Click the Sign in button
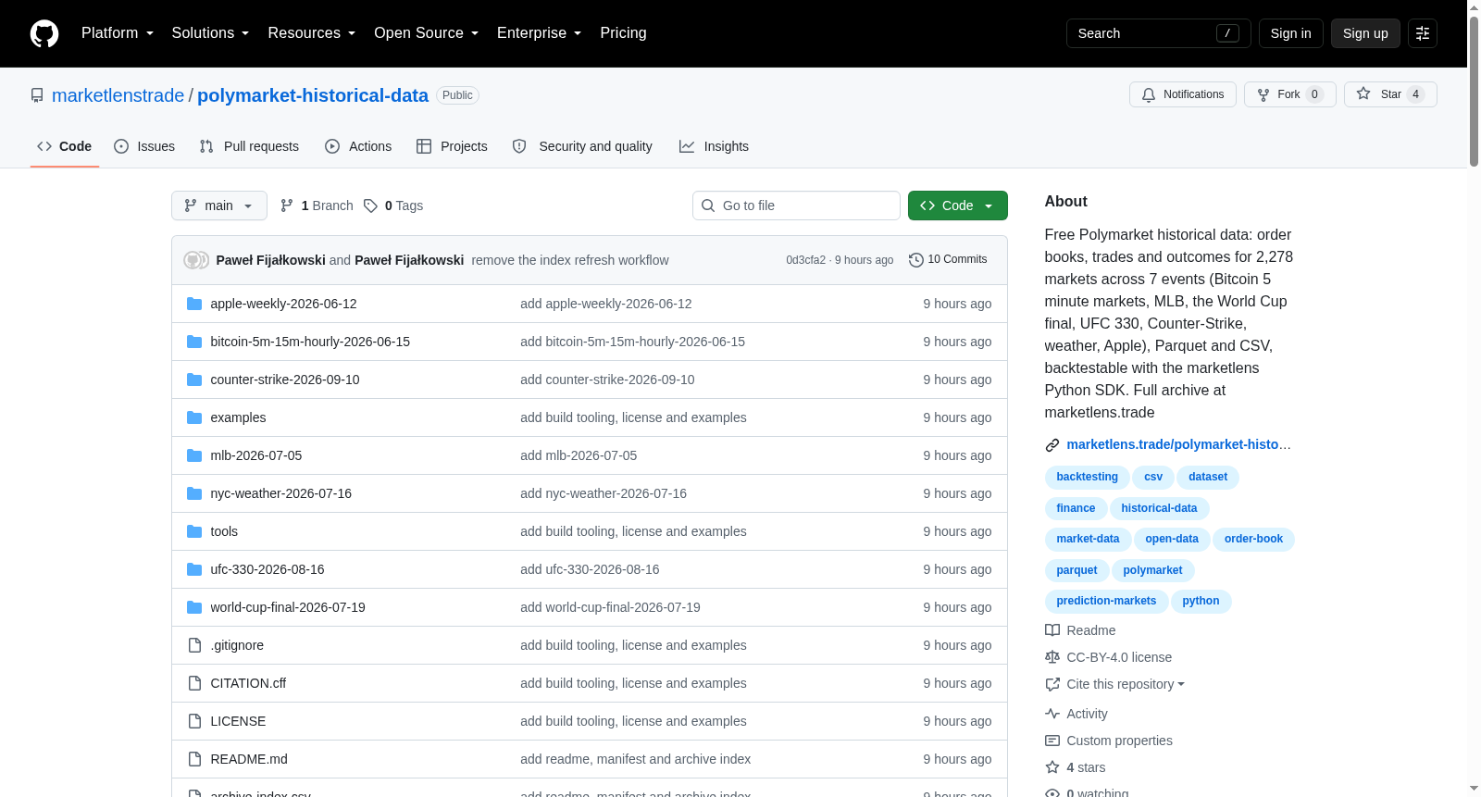Screen dimensions: 1481x797 coord(1291,33)
